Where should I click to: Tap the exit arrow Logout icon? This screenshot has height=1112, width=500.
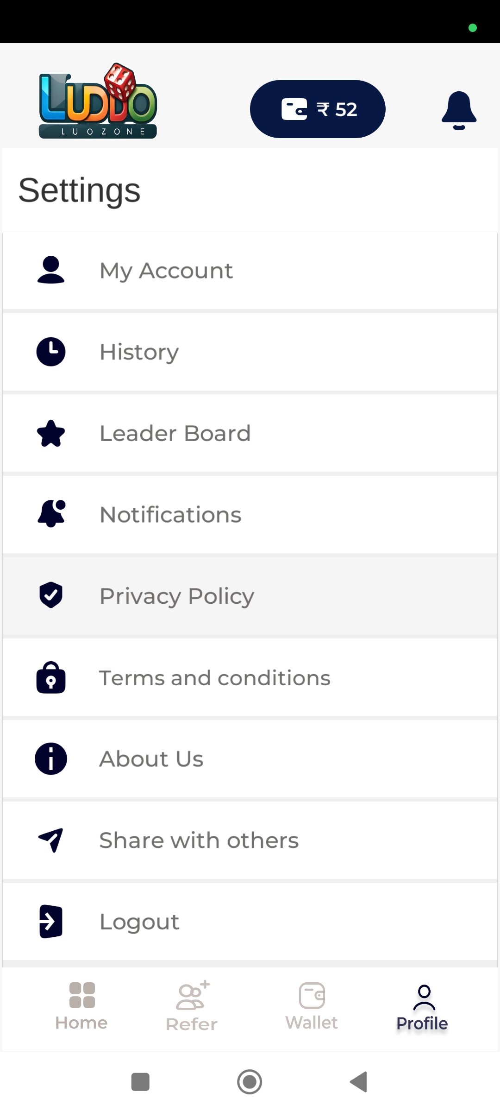point(51,921)
